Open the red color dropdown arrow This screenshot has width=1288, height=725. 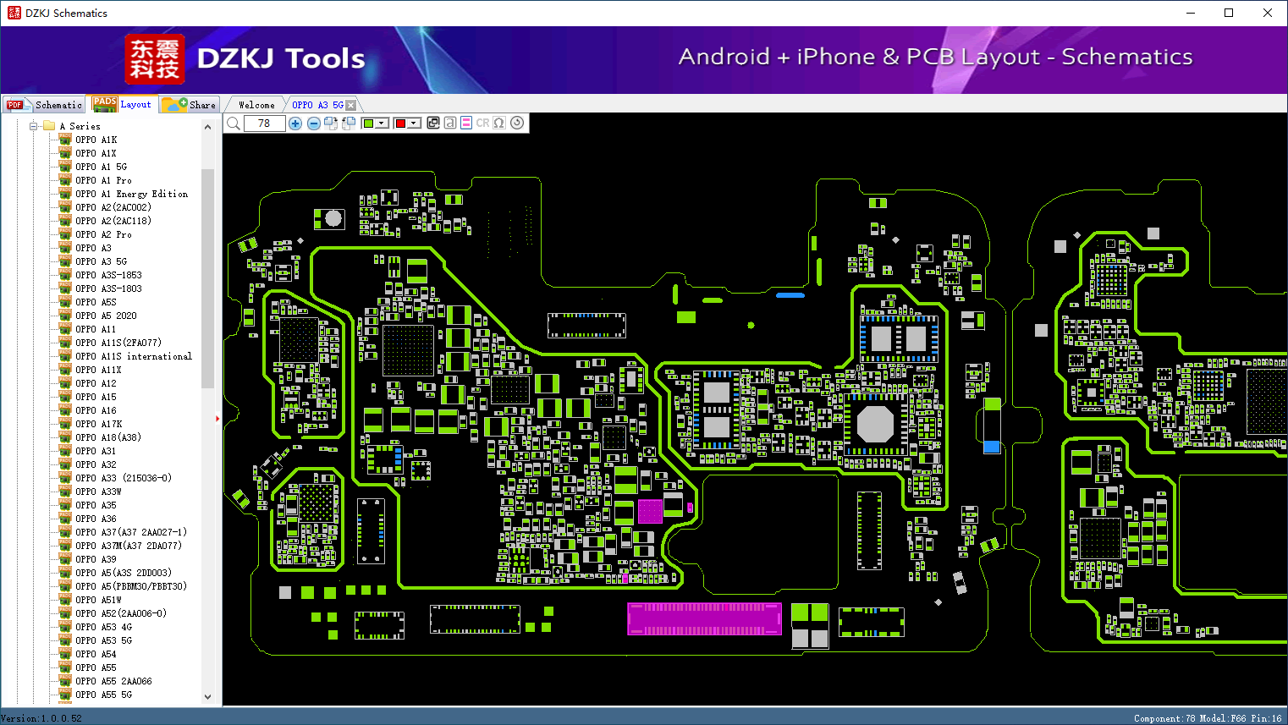coord(415,124)
